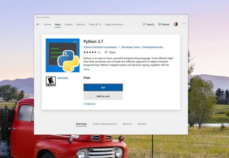This screenshot has width=229, height=158.
Task: Open the user profile avatar
Action: [176, 24]
